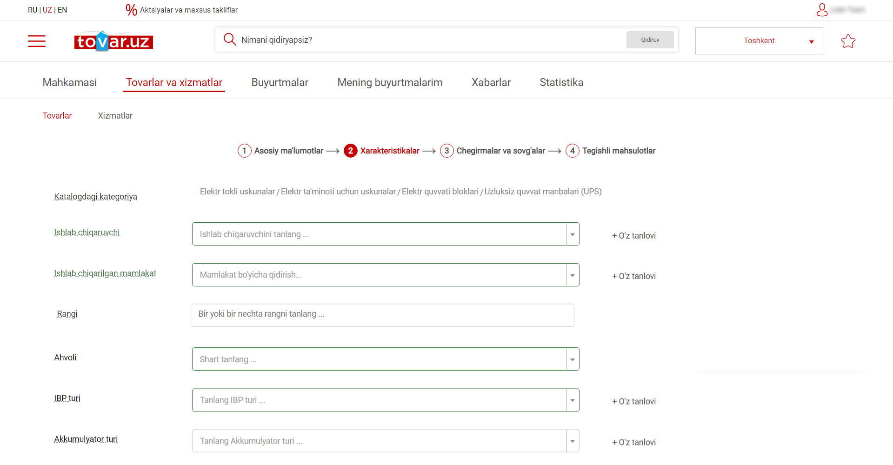Open the Toshkent city selector
Viewport: 893px width, 465px height.
click(759, 41)
